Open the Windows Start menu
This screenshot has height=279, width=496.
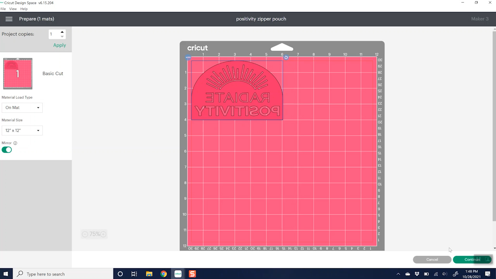point(6,274)
